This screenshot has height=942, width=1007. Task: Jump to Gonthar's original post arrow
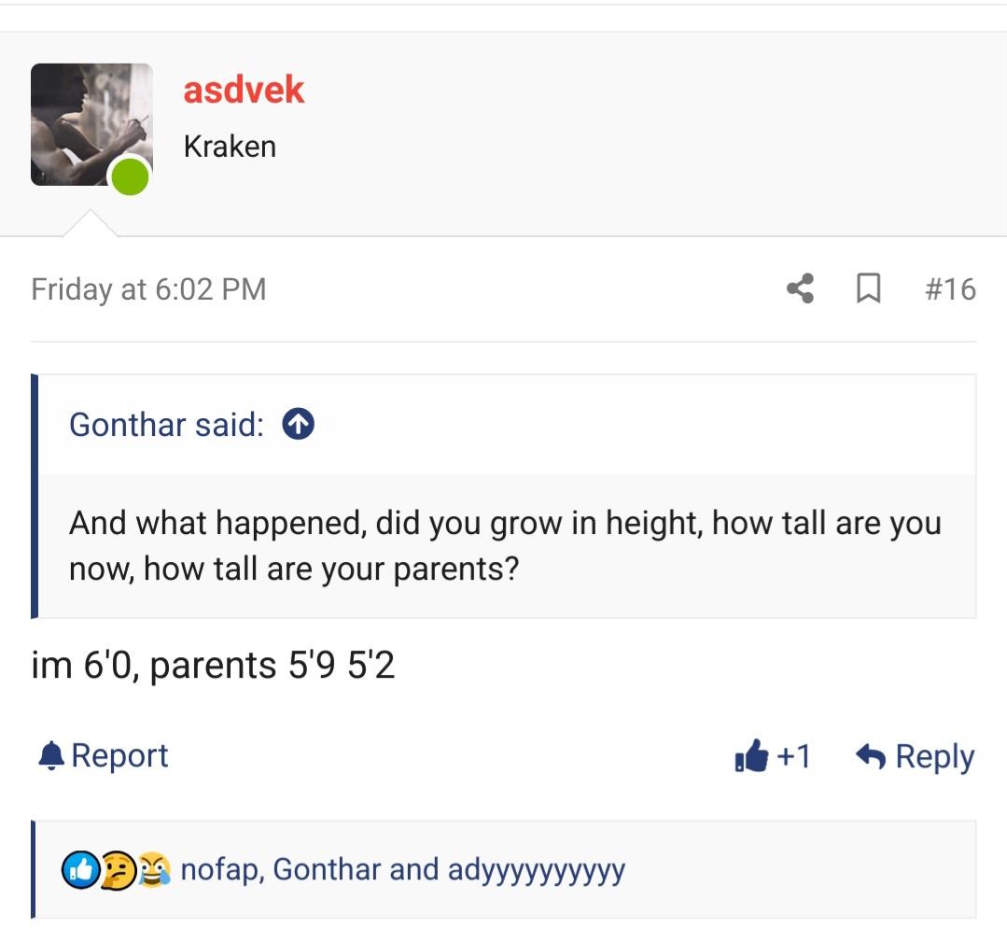[298, 425]
